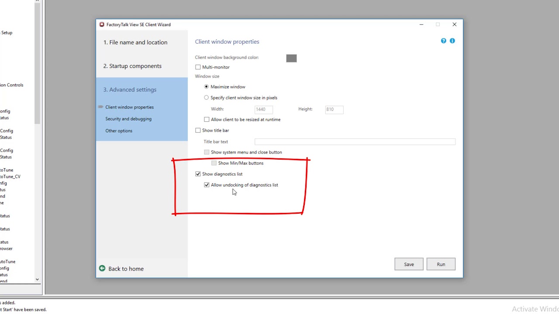The height and width of the screenshot is (314, 559).
Task: Check Allow client to be resized at runtime
Action: (x=207, y=119)
